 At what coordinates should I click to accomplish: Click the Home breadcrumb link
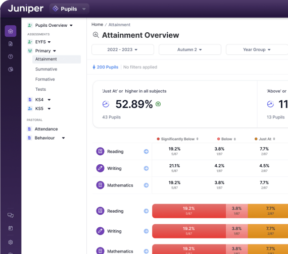(x=98, y=25)
